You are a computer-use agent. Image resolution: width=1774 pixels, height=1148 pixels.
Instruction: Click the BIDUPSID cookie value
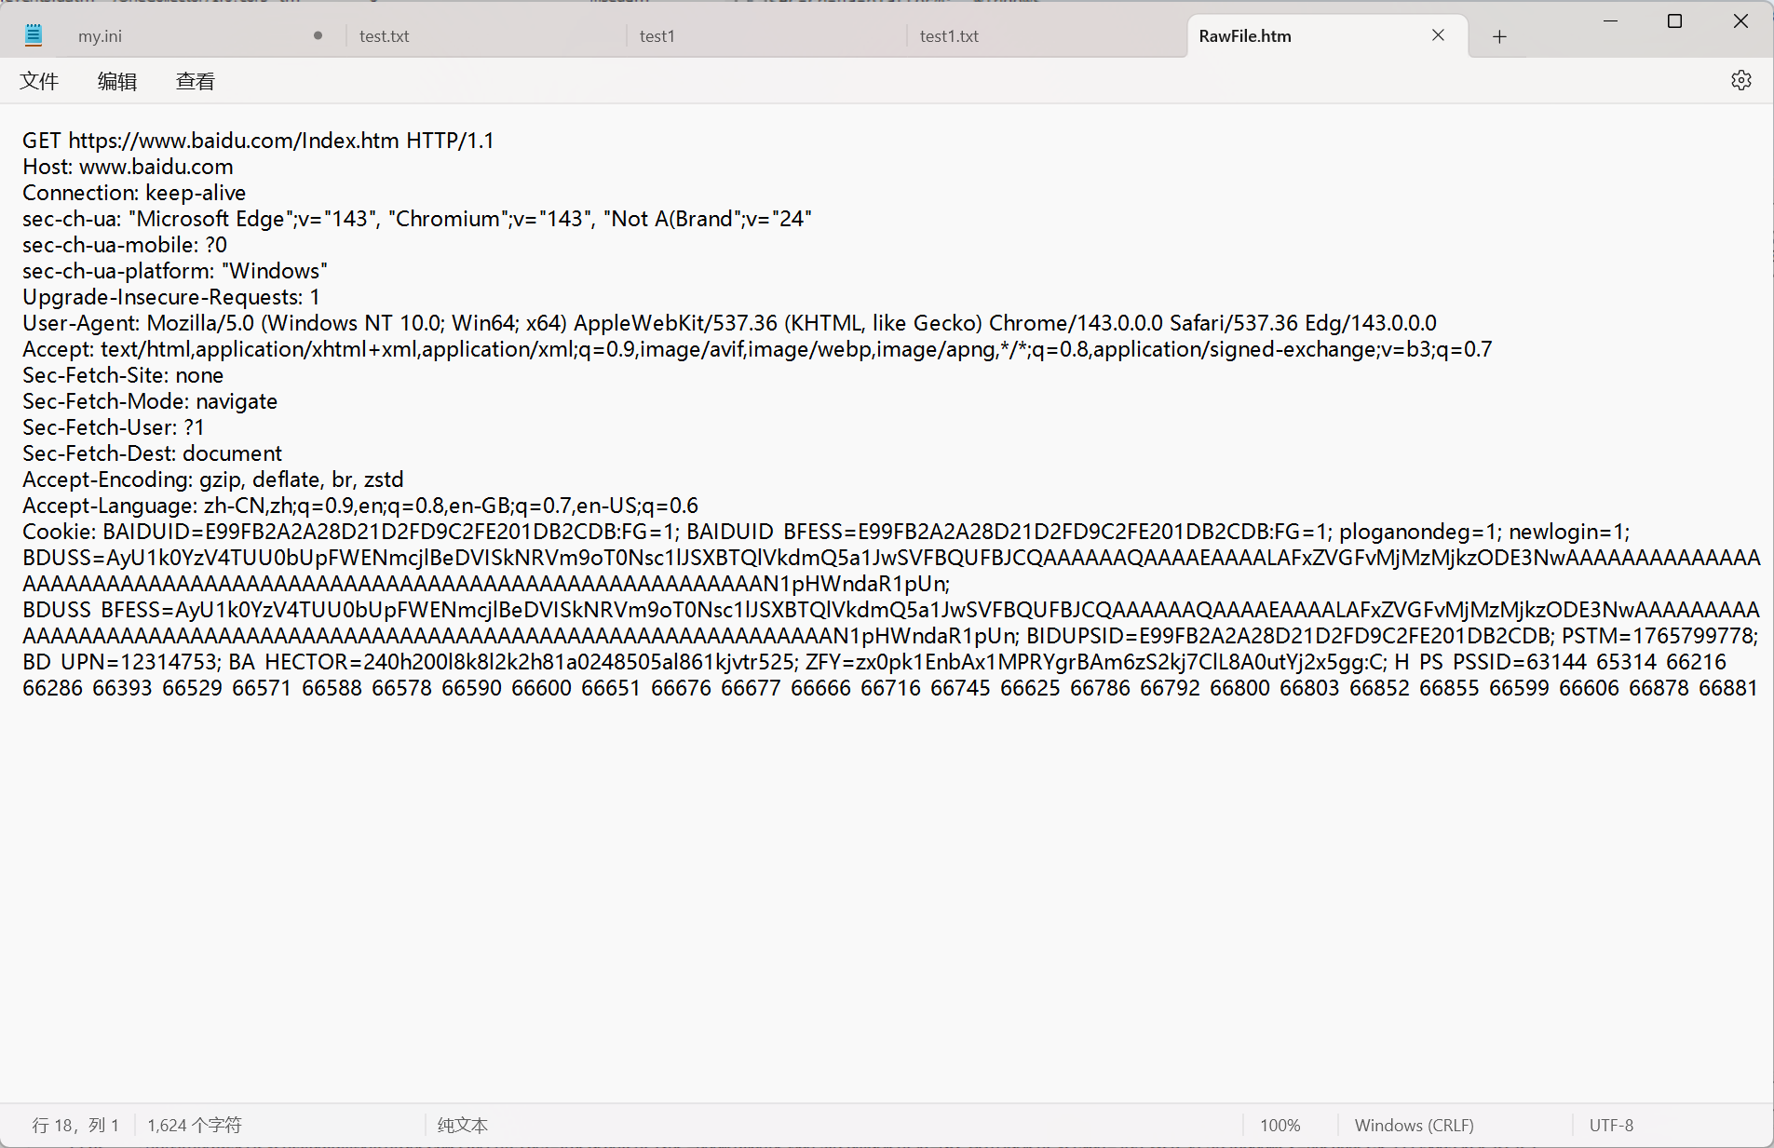[x=1290, y=636]
